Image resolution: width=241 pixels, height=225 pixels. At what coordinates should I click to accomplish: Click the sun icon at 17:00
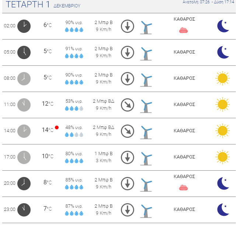pos(223,157)
